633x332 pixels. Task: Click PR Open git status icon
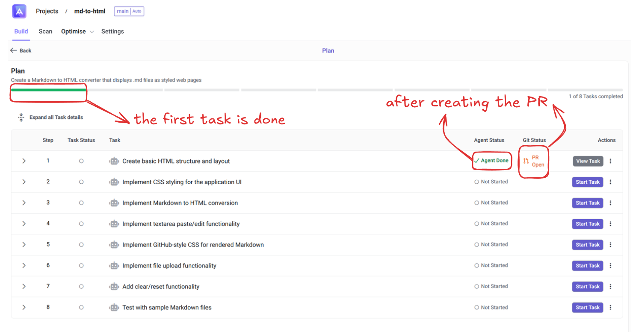(x=526, y=161)
